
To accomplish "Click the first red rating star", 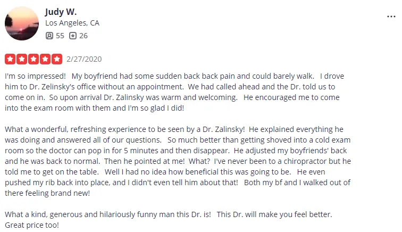I will click(10, 59).
